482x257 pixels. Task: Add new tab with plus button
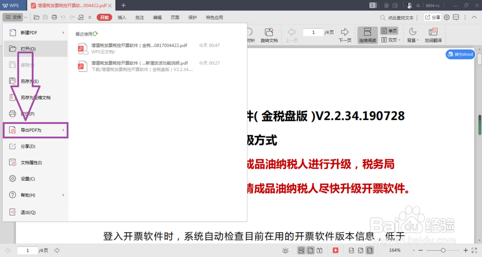coord(123,5)
